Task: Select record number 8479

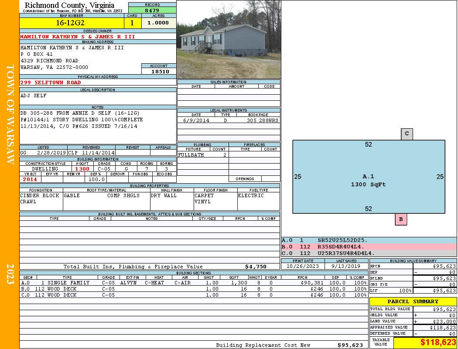Action: (x=152, y=10)
